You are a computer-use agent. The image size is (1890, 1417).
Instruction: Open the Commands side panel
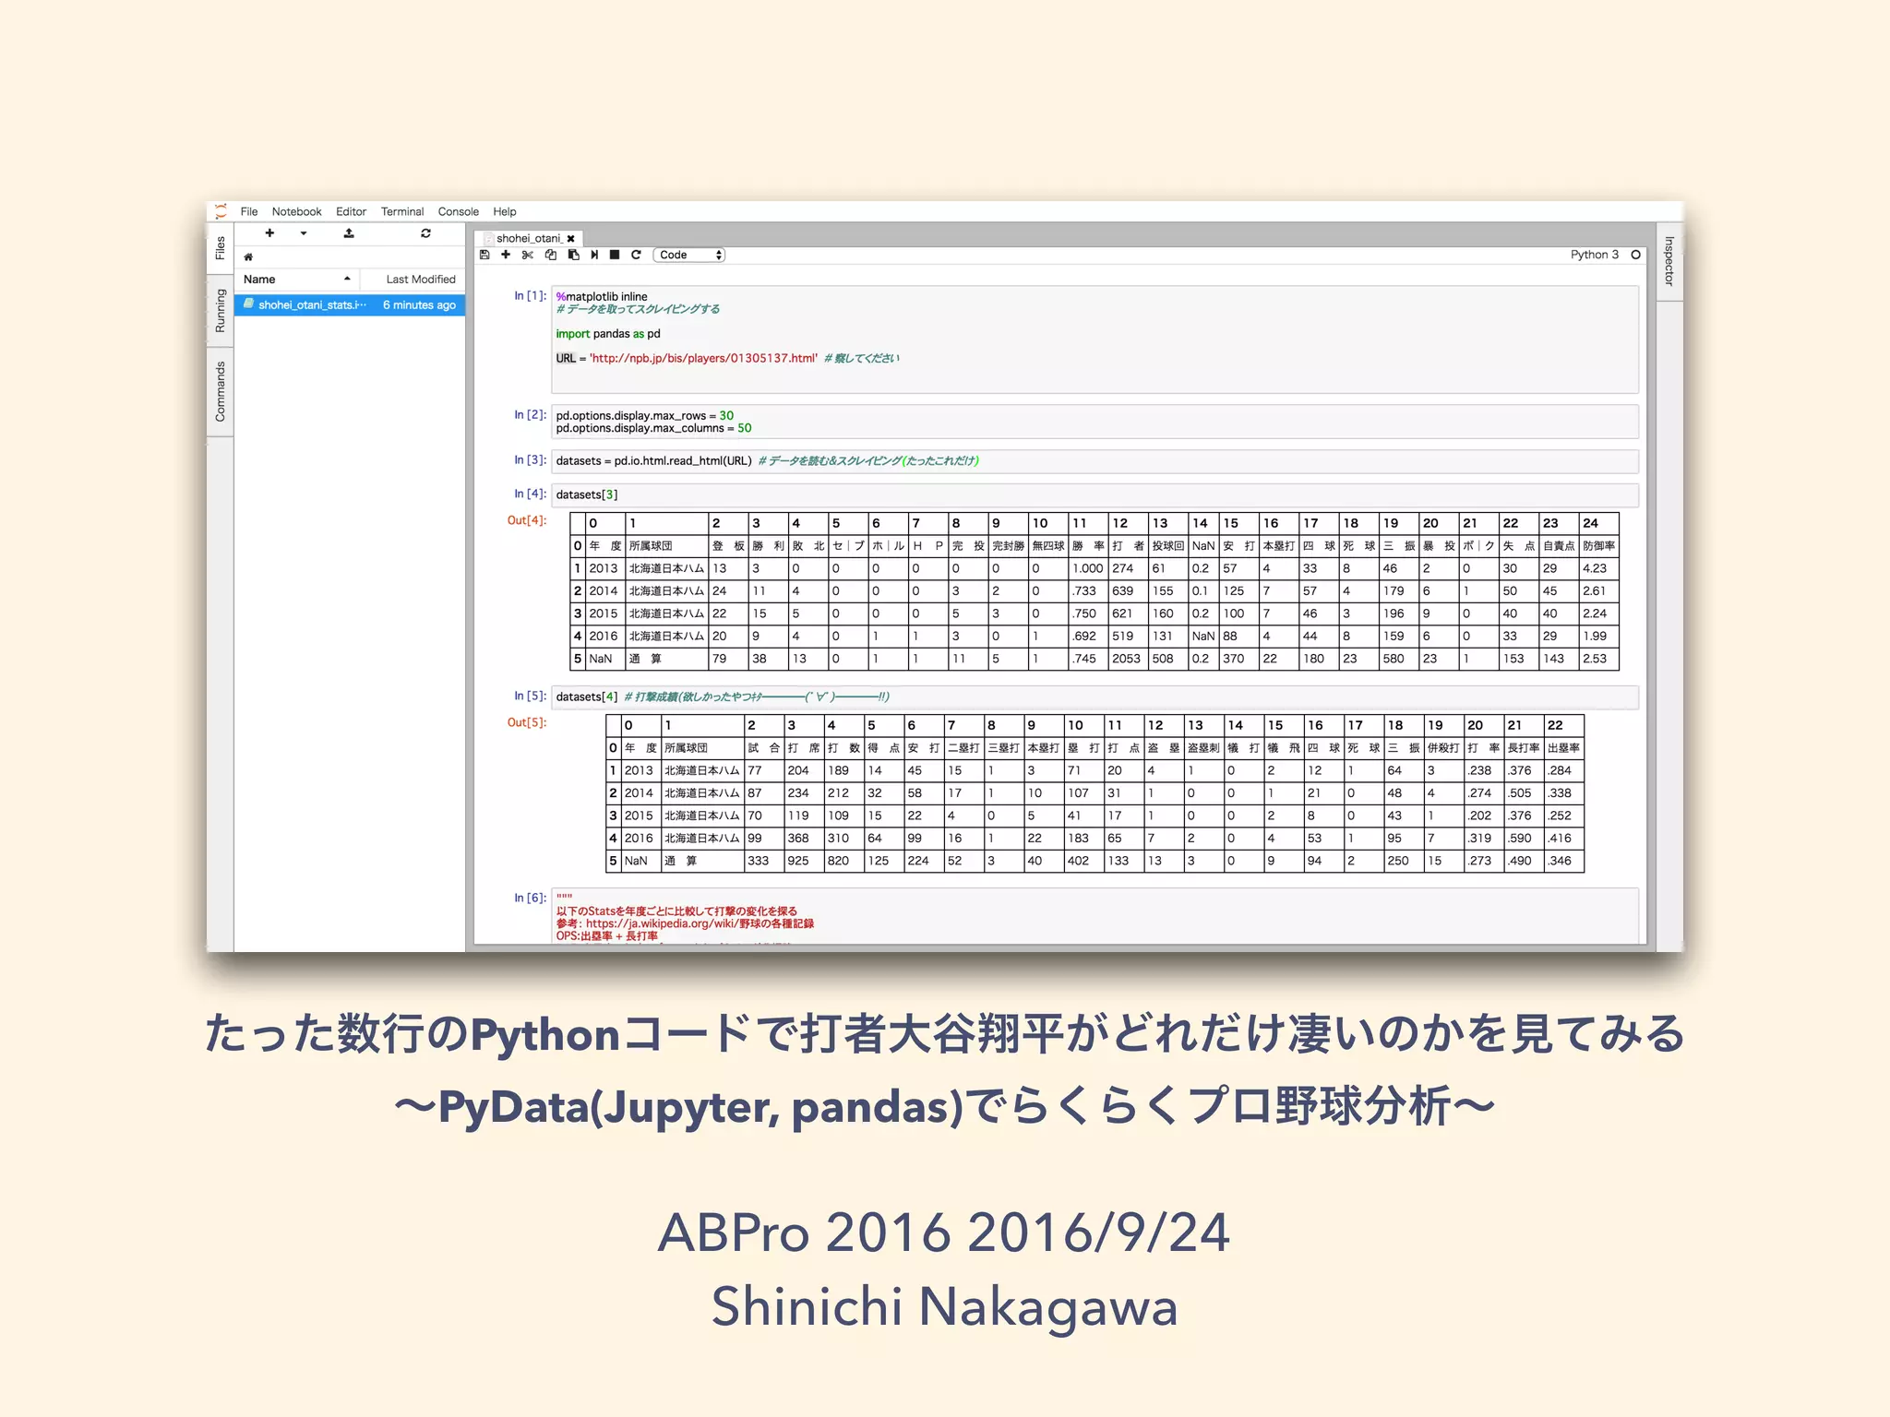(x=220, y=392)
